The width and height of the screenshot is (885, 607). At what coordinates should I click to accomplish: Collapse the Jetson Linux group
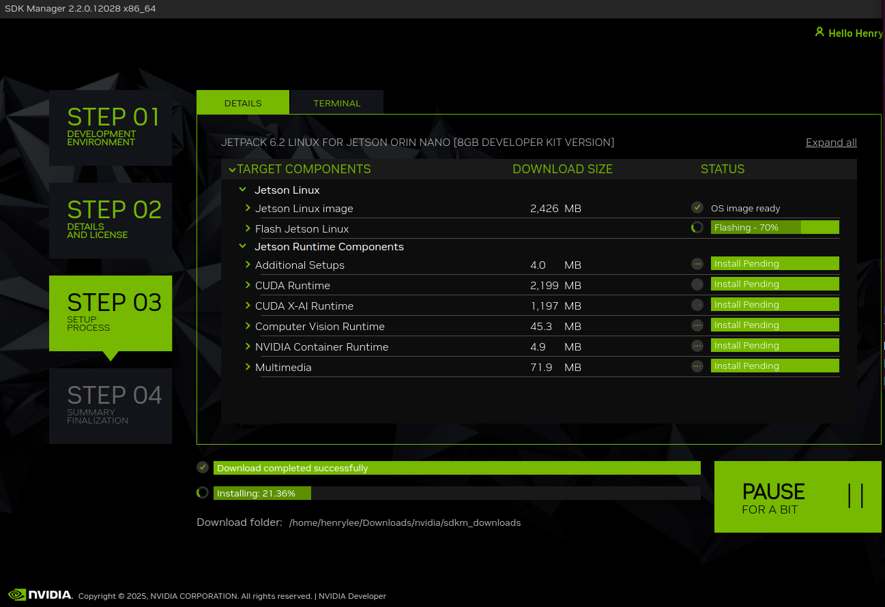(242, 190)
